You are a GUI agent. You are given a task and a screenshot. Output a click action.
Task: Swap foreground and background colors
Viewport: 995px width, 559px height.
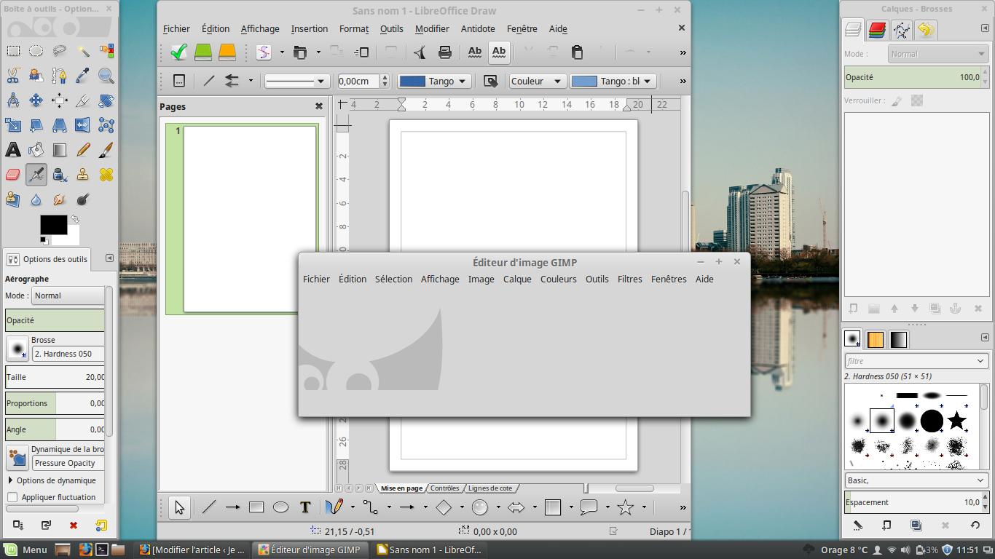click(x=74, y=218)
